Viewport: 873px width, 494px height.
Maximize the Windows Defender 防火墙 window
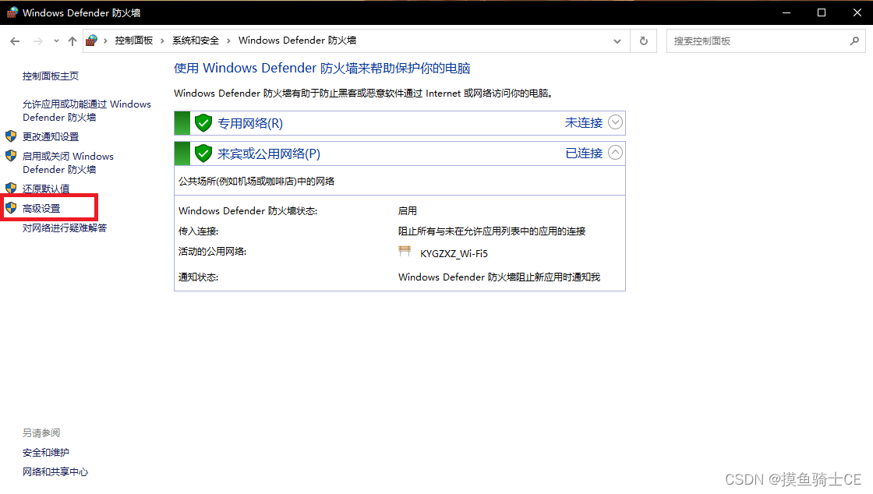point(822,12)
